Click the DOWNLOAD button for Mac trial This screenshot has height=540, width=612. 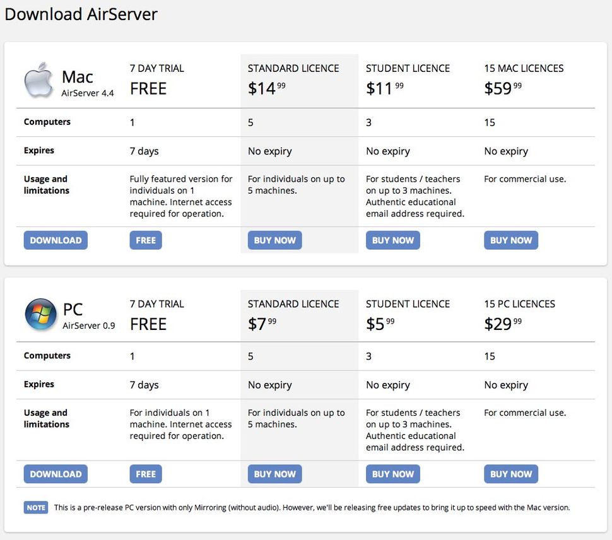click(x=56, y=240)
